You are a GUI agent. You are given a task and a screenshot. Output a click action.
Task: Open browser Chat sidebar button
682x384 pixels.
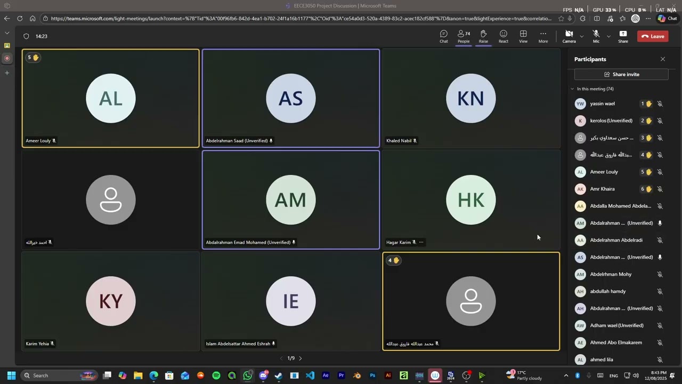(x=668, y=18)
